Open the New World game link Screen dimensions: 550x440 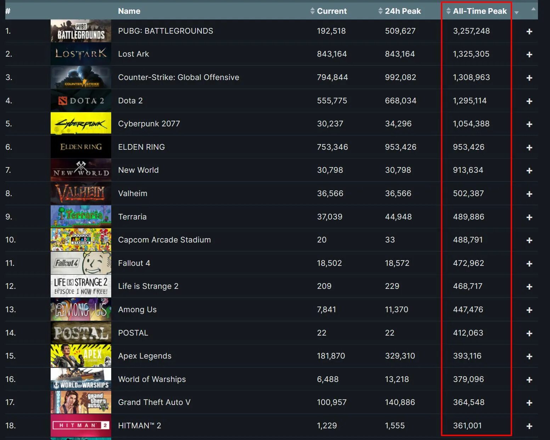[x=138, y=170]
